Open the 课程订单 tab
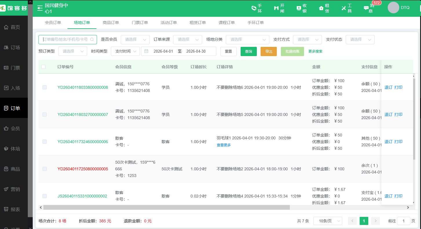The height and width of the screenshot is (229, 421). tap(226, 22)
